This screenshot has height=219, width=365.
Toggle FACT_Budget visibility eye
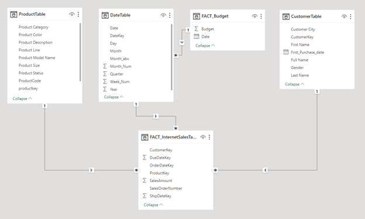pos(254,16)
